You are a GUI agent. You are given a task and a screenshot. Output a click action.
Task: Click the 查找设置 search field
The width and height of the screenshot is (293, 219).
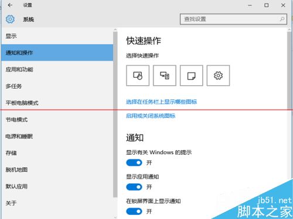tap(233, 19)
